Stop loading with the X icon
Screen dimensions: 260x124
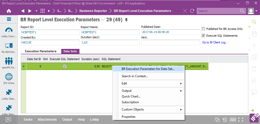point(185,11)
